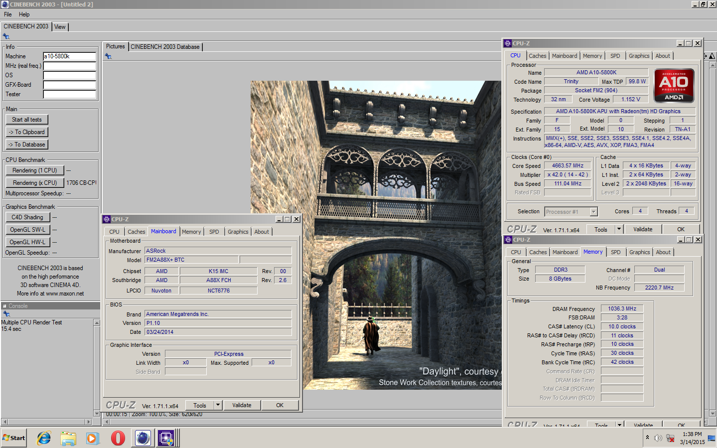Screen dimensions: 717x448
Task: Click Validate in the CPU-Z CPU window
Action: coord(643,229)
